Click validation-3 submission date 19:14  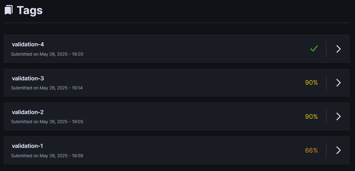coord(47,88)
